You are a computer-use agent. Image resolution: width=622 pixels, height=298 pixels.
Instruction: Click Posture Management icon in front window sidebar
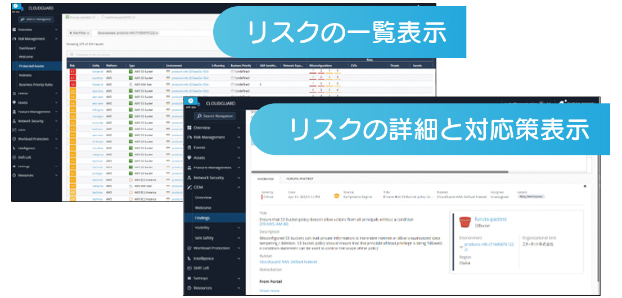coord(190,168)
